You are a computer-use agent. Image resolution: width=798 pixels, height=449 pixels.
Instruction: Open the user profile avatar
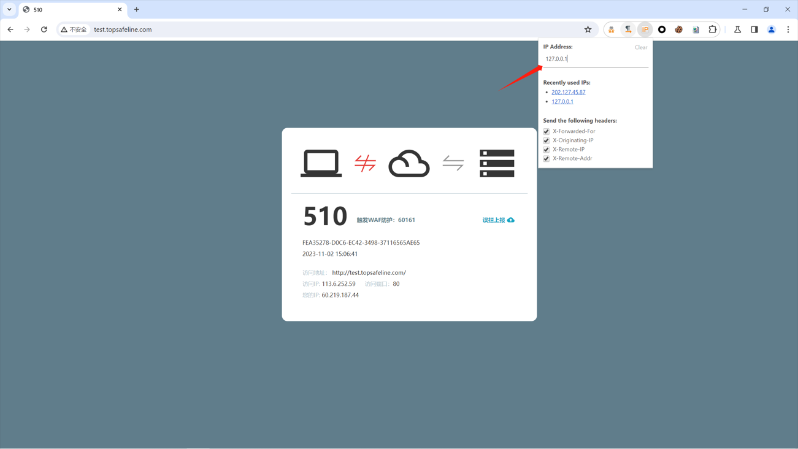(772, 29)
